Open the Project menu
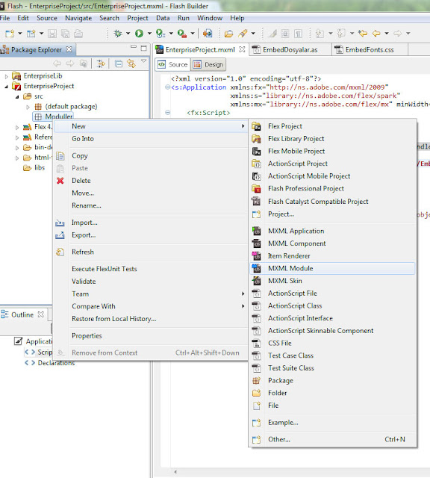 [137, 18]
